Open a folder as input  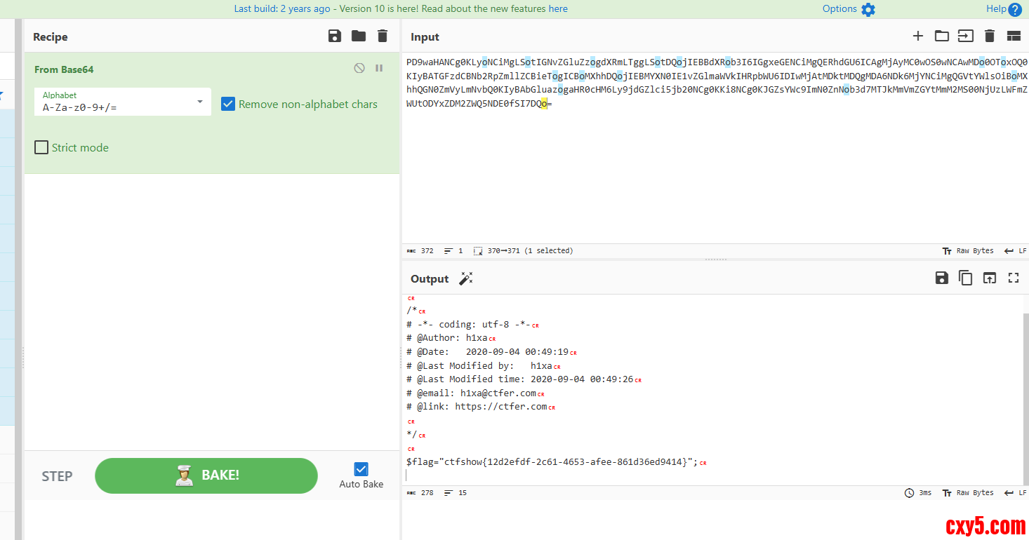pyautogui.click(x=941, y=36)
